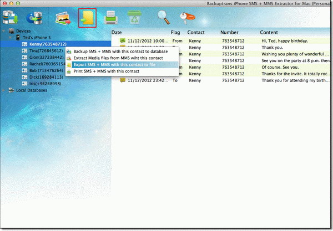Click the recycle bin delete toolbar icon
The image size is (333, 231).
[x=134, y=17]
